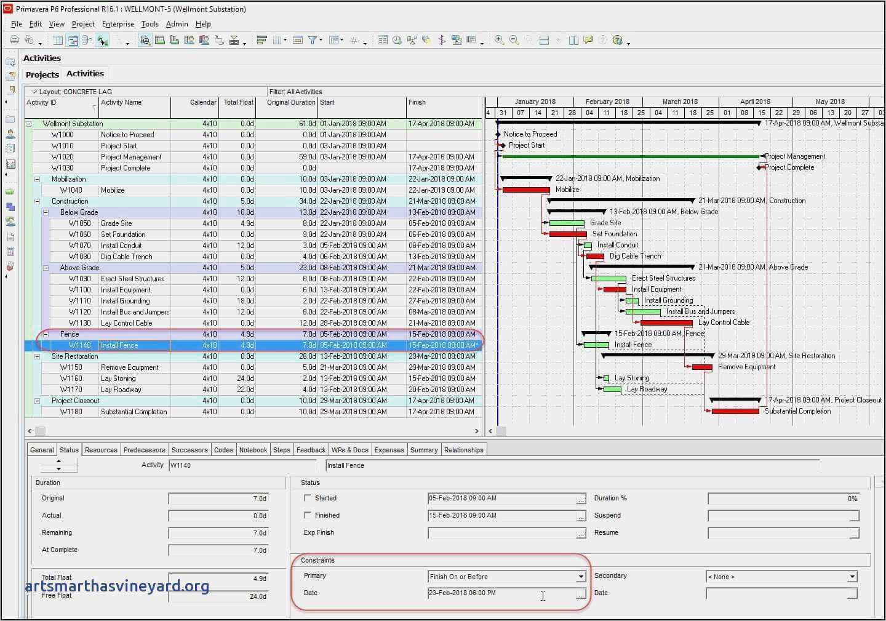
Task: Open Project Expenses calculator sidebar icon
Action: point(10,252)
